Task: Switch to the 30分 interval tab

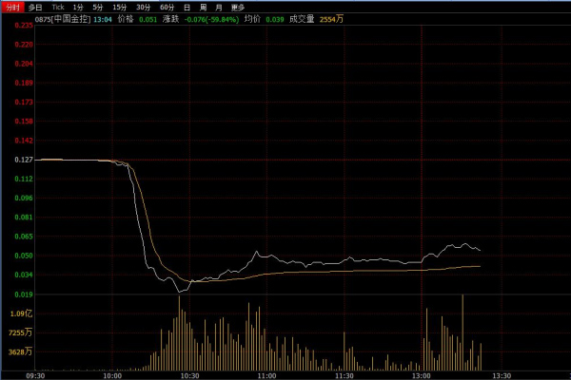Action: pos(143,8)
